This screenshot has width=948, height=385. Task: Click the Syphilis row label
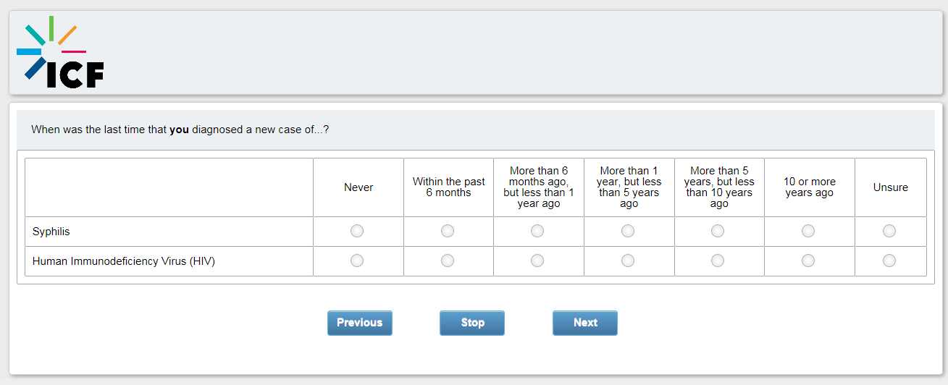point(51,232)
